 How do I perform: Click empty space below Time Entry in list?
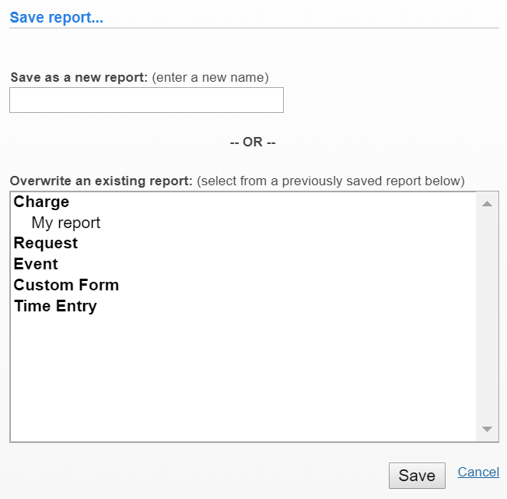tap(233, 374)
